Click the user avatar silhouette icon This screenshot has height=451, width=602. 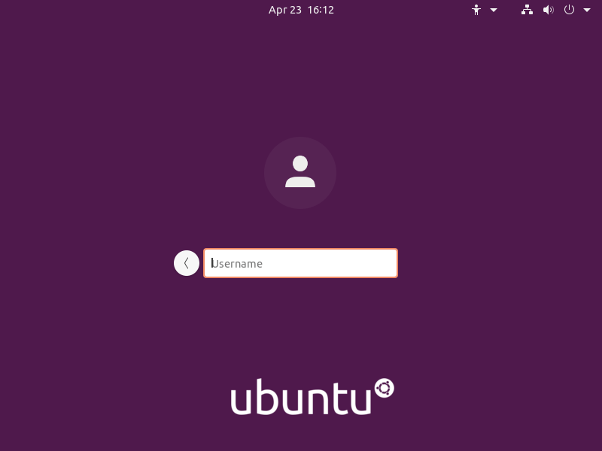click(x=300, y=171)
